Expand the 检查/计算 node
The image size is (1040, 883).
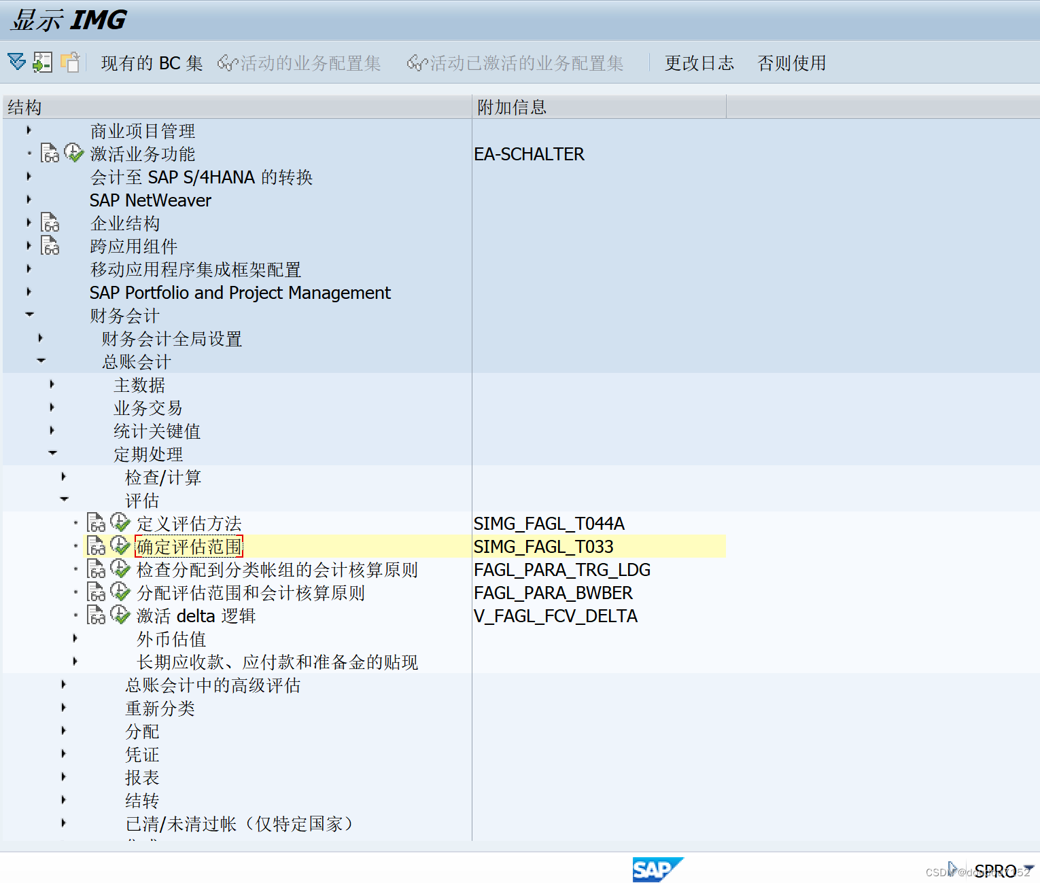(63, 476)
